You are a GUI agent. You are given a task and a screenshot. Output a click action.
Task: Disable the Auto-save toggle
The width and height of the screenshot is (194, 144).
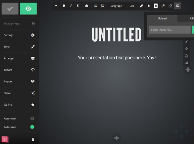pos(32,127)
